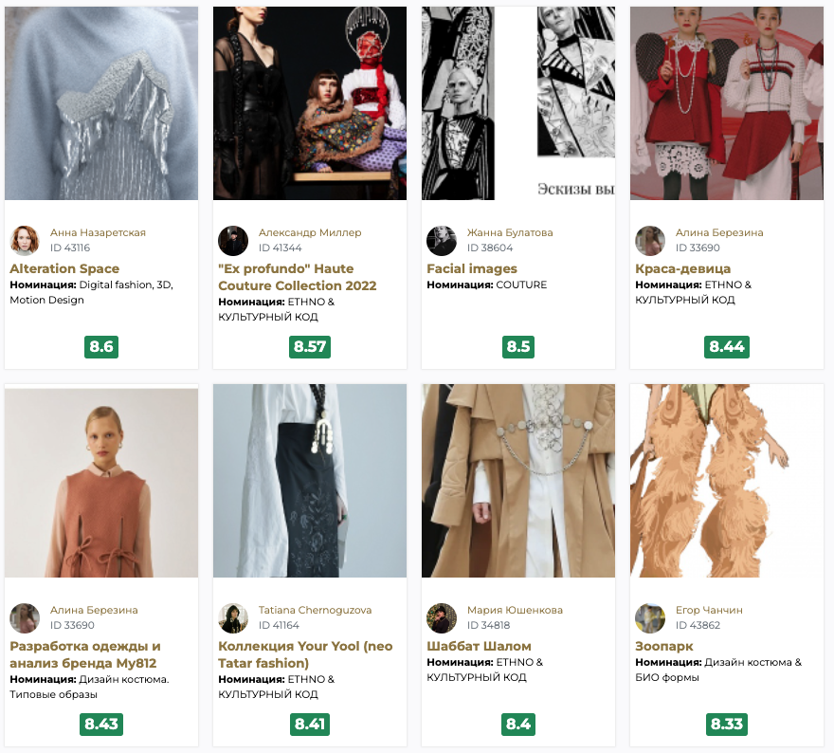This screenshot has height=753, width=834.
Task: Click the 8.6 rating badge
Action: point(101,346)
